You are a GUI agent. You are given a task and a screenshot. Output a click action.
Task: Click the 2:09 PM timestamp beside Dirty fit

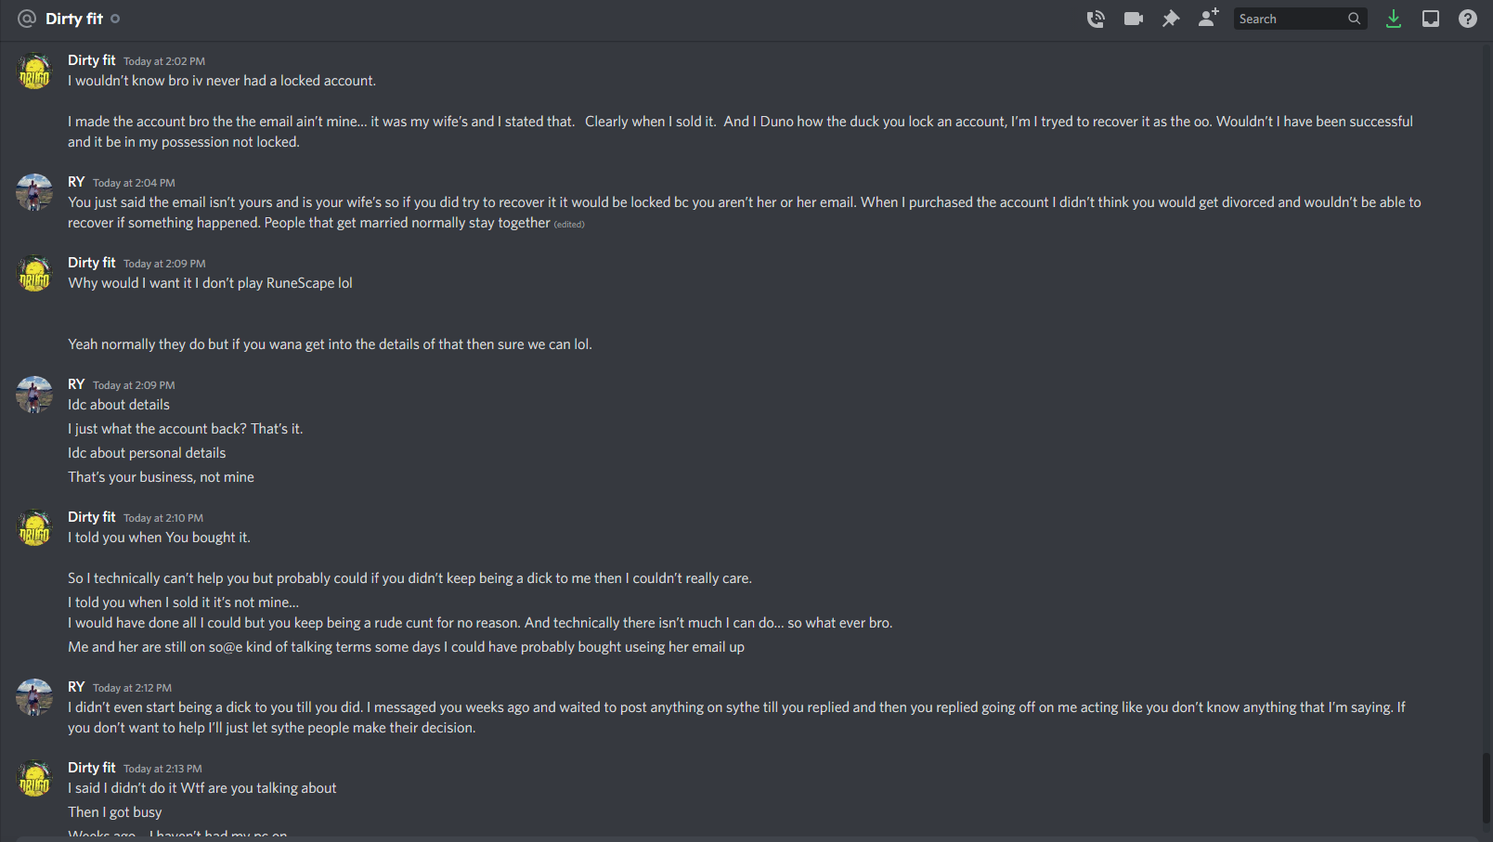(164, 264)
